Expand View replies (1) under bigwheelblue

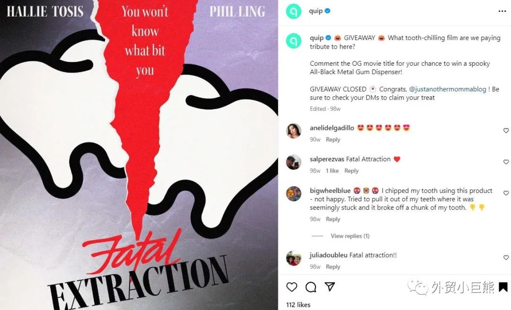tap(350, 236)
